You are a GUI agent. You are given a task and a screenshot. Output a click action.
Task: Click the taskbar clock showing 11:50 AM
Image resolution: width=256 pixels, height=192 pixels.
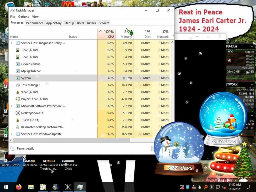tap(234, 187)
